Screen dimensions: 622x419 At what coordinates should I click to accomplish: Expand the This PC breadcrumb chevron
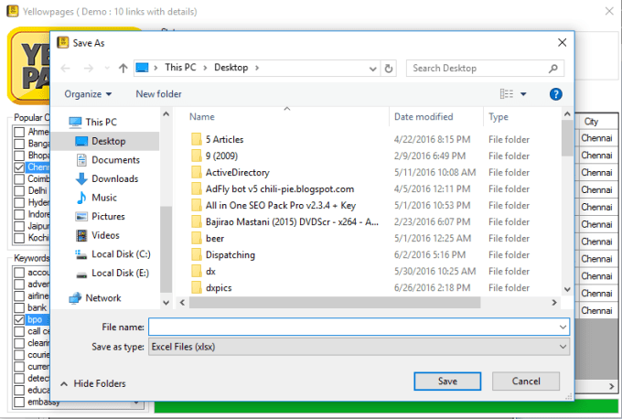click(205, 68)
